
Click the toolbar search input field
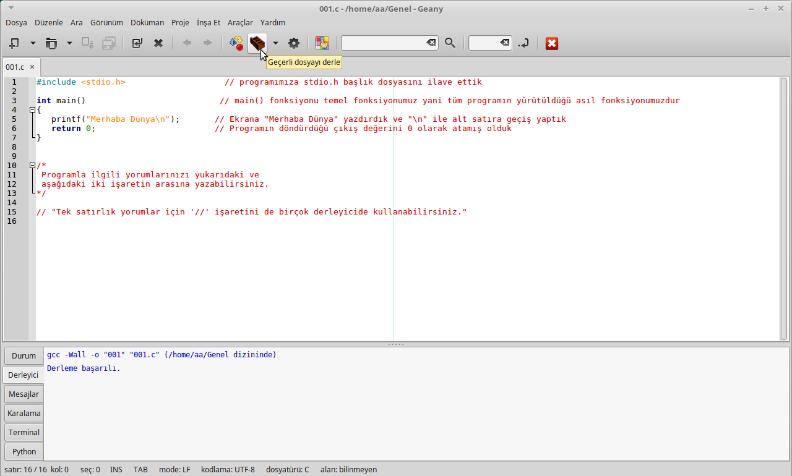382,43
